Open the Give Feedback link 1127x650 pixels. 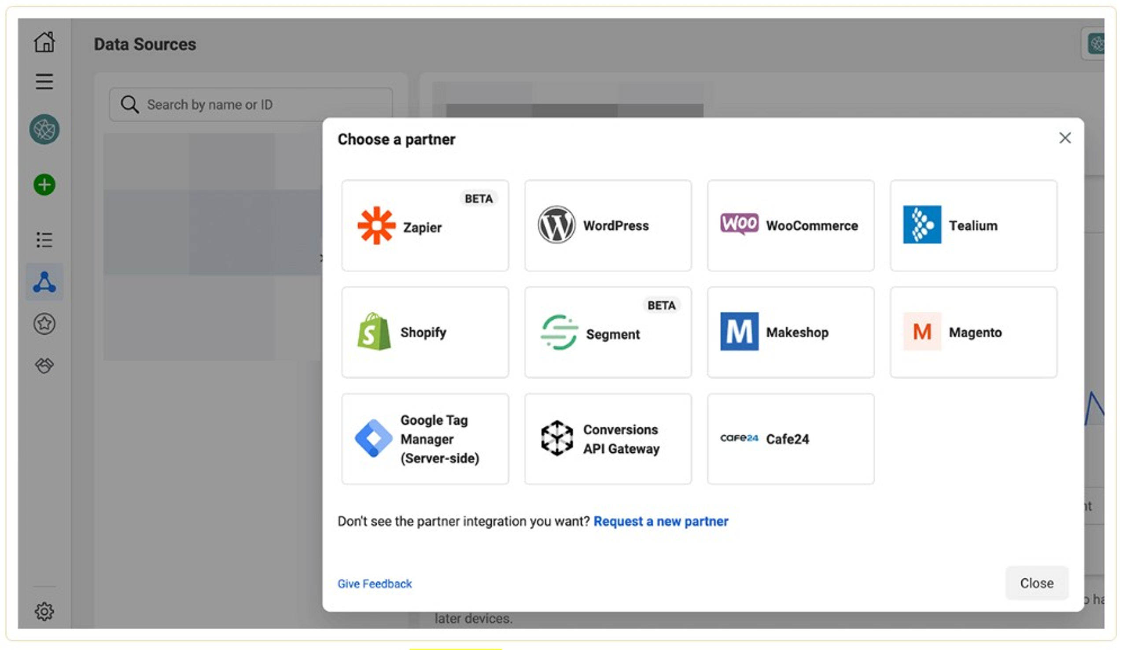(x=374, y=584)
